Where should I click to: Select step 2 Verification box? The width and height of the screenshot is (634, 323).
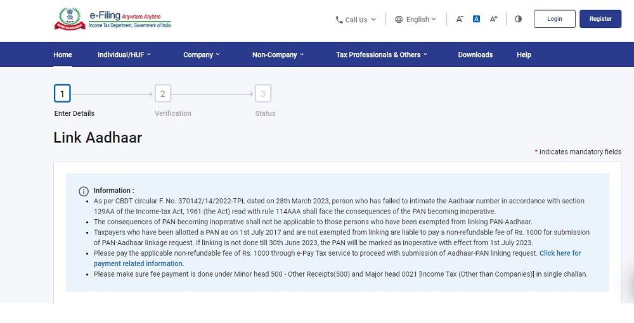point(162,94)
